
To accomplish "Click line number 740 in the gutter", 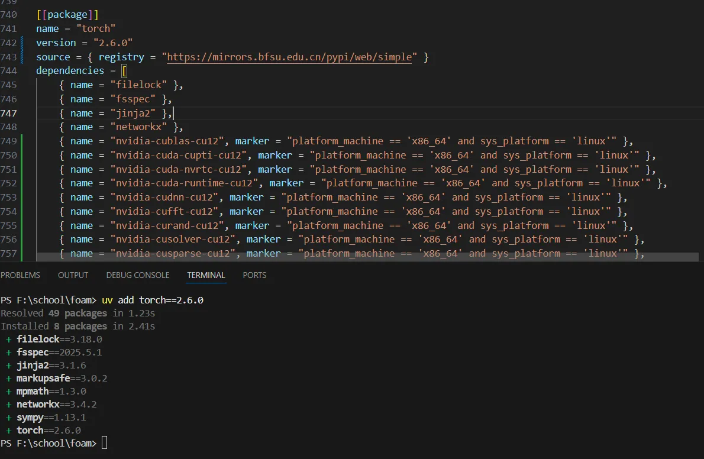I will pos(9,15).
